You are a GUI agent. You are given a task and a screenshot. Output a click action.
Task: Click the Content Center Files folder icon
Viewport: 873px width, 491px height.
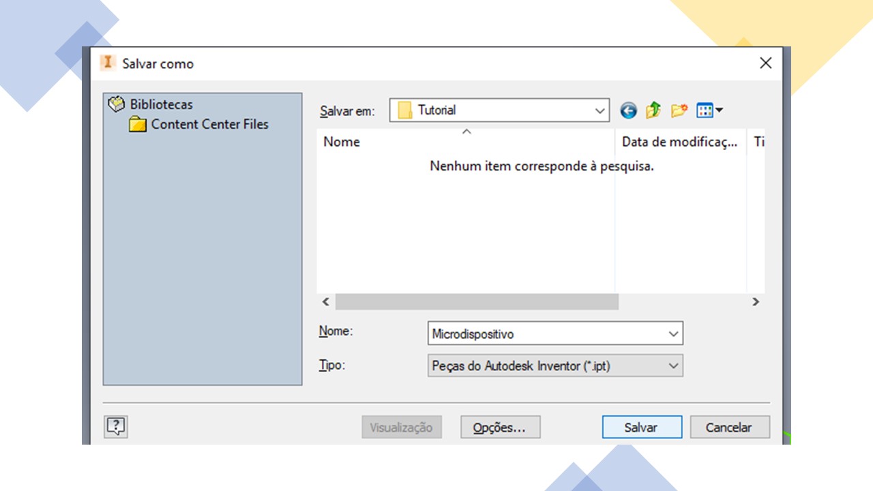pos(138,124)
